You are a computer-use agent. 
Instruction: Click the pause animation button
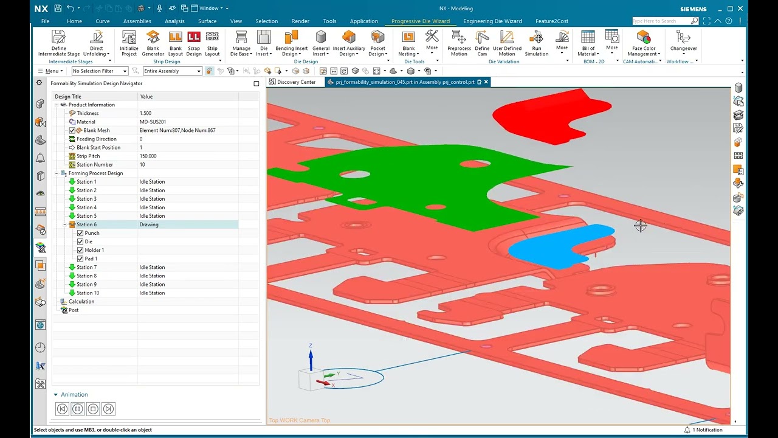(78, 409)
